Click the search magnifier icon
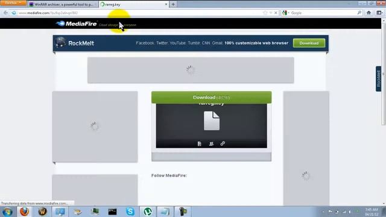Screen dimensions: 386x217 pyautogui.click(x=359, y=13)
